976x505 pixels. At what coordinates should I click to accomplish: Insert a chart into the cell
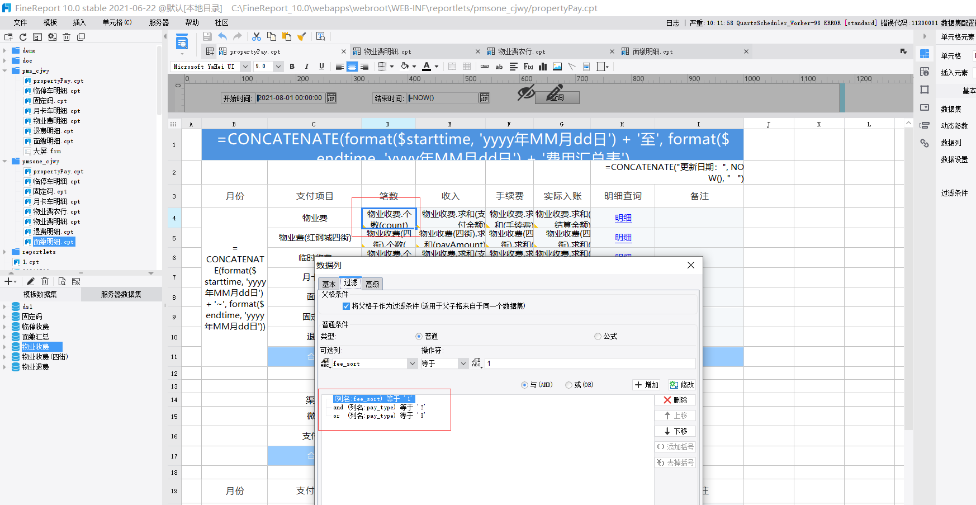[543, 67]
